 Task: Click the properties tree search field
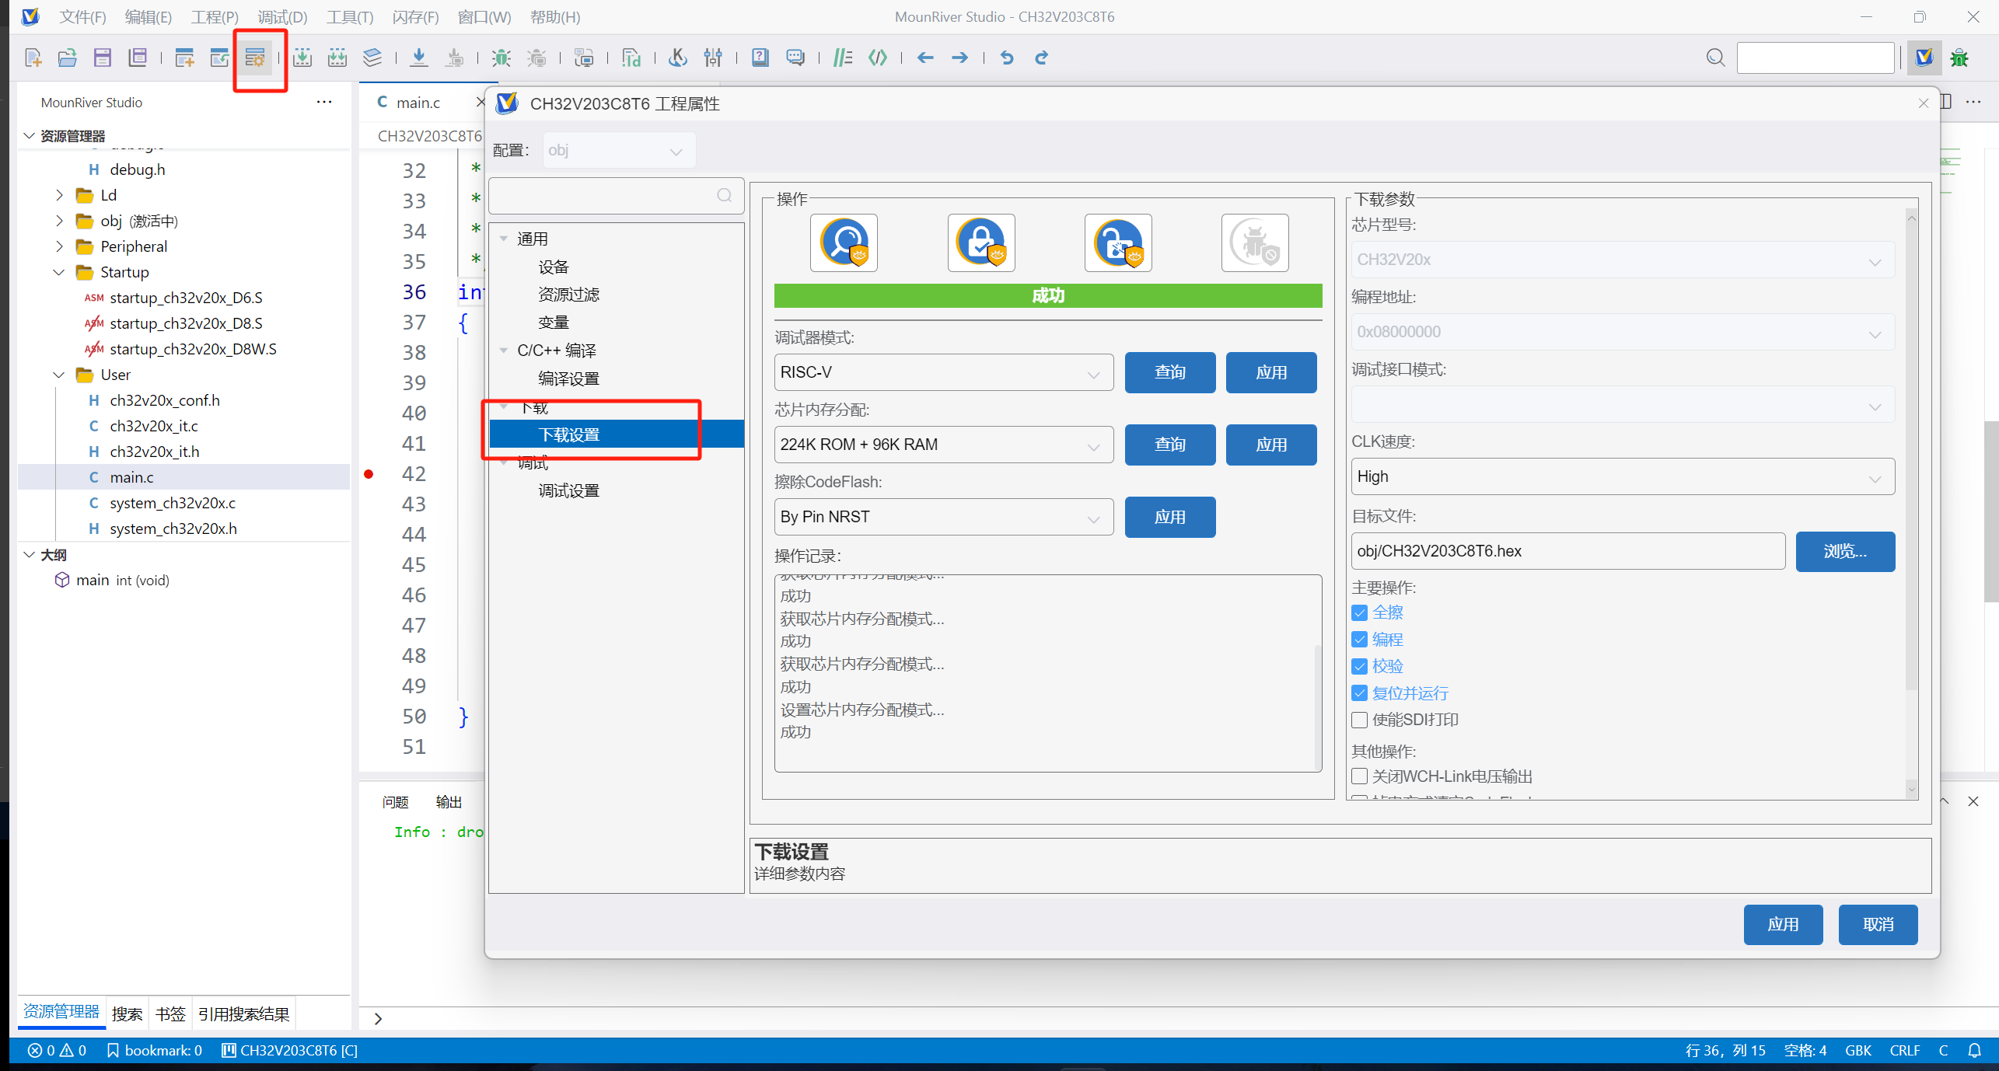(x=616, y=196)
